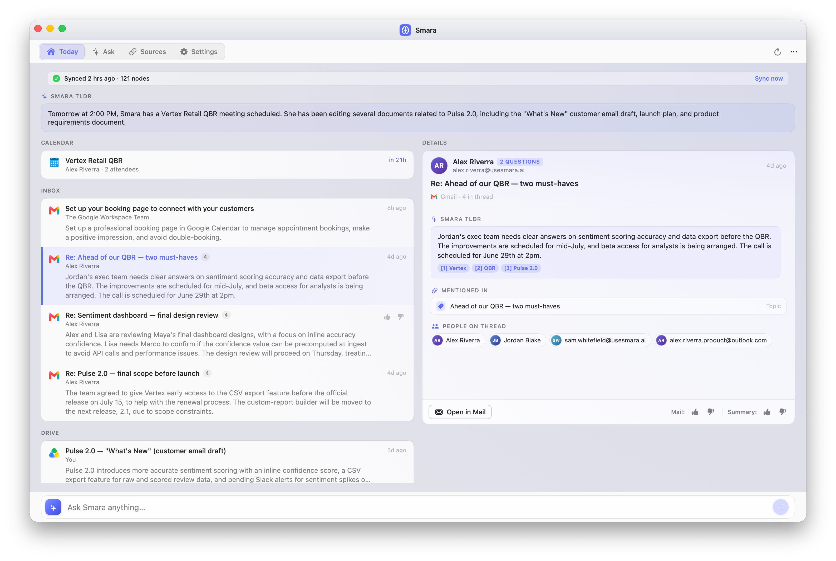
Task: Click the alex.riverra@usesmara.ai address
Action: (488, 170)
